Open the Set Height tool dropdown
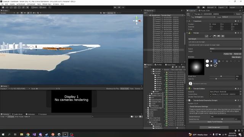Screen dimensions: 244x137 point(215,39)
